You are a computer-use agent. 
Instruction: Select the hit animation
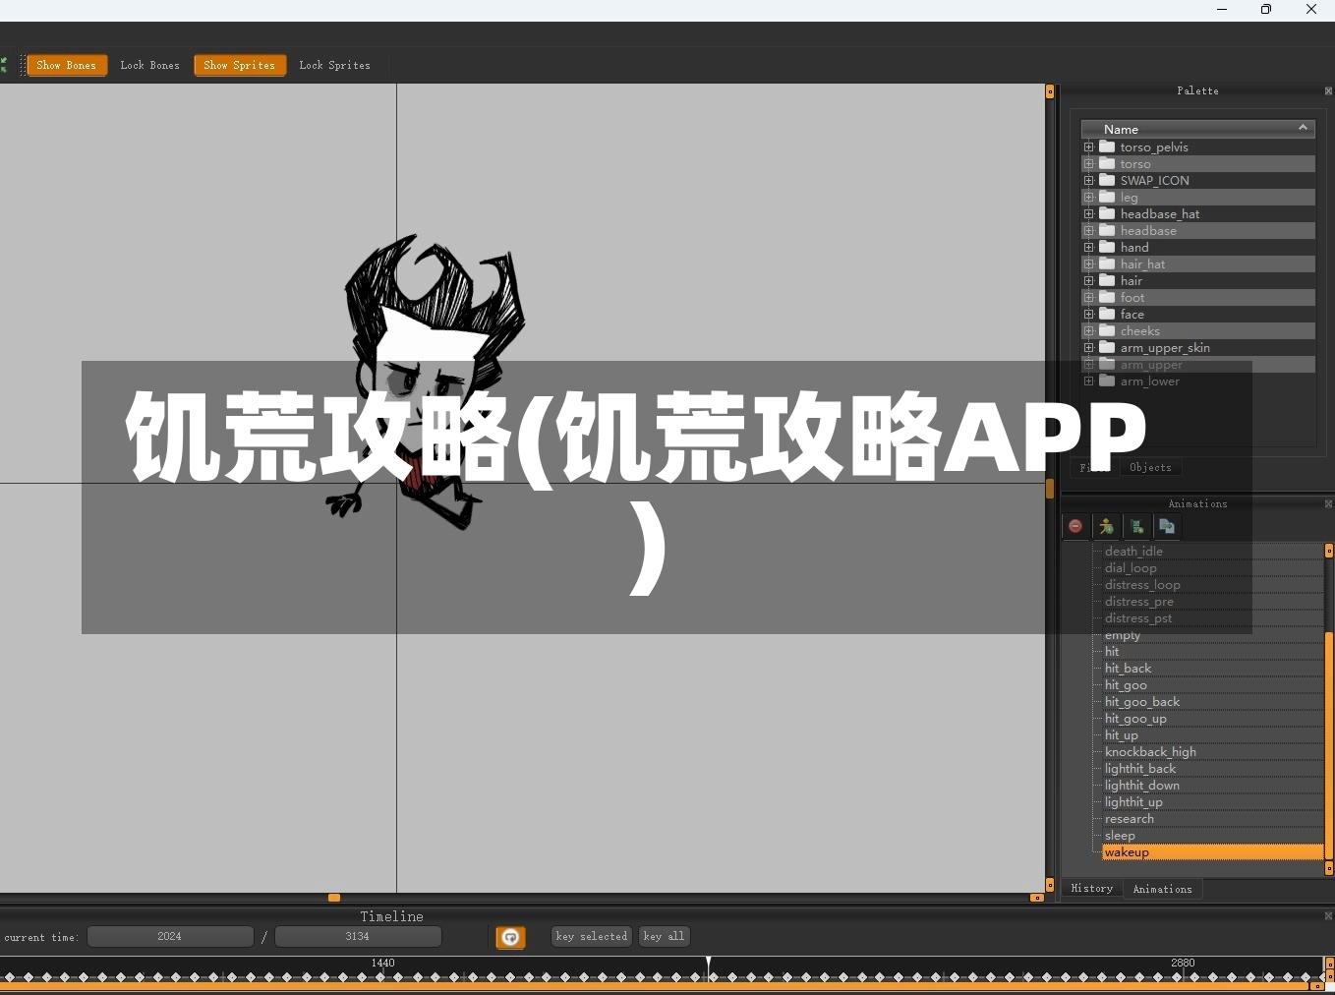click(x=1212, y=652)
